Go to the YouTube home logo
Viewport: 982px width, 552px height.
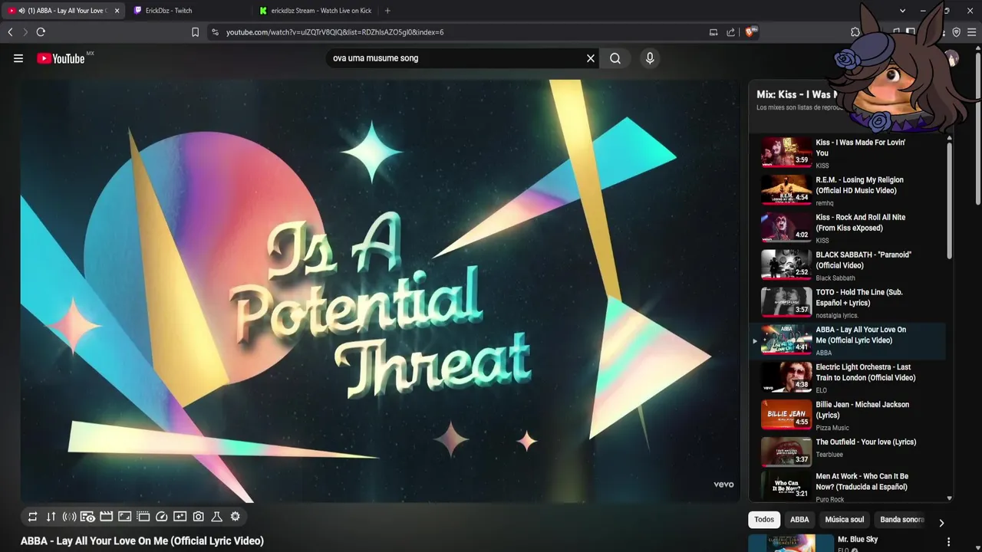click(x=61, y=58)
